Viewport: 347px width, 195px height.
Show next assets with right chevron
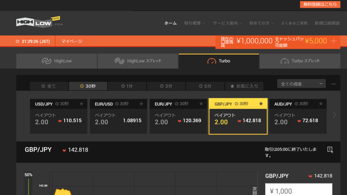[x=334, y=115]
